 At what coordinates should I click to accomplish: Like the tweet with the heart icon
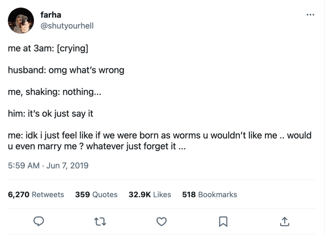[161, 222]
